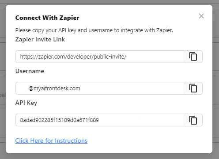Copy the API key to clipboard
Viewport: 219px width, 159px height.
tap(193, 120)
